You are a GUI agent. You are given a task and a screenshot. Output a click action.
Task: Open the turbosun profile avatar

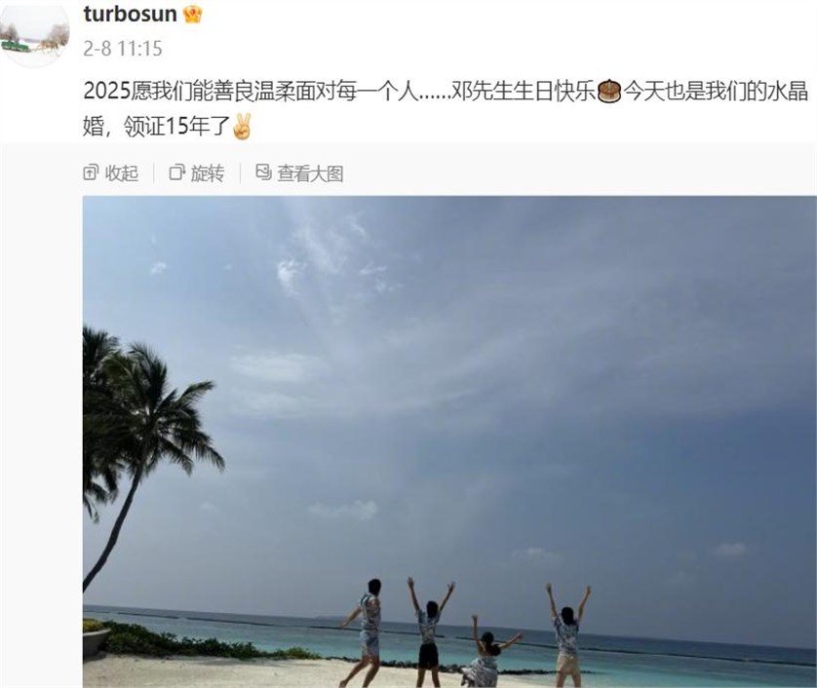coord(35,33)
